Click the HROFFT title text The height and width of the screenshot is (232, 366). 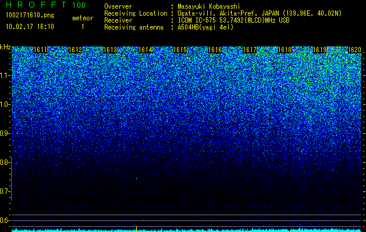(x=36, y=5)
